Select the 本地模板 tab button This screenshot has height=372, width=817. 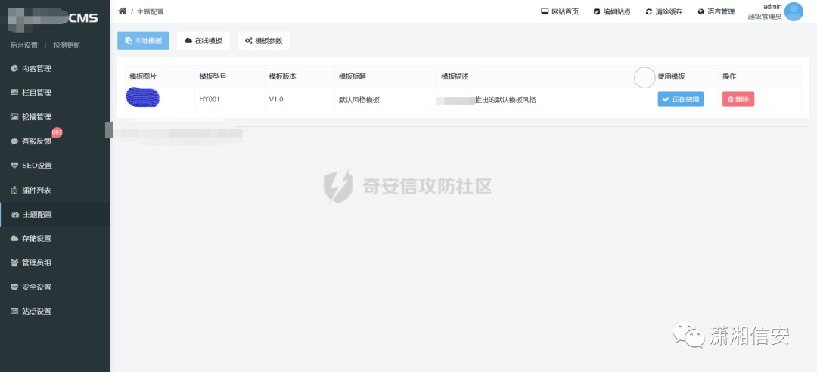pyautogui.click(x=143, y=41)
